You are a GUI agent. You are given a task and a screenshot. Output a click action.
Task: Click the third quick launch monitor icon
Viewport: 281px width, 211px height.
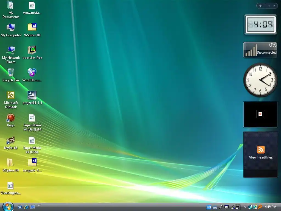click(x=33, y=207)
